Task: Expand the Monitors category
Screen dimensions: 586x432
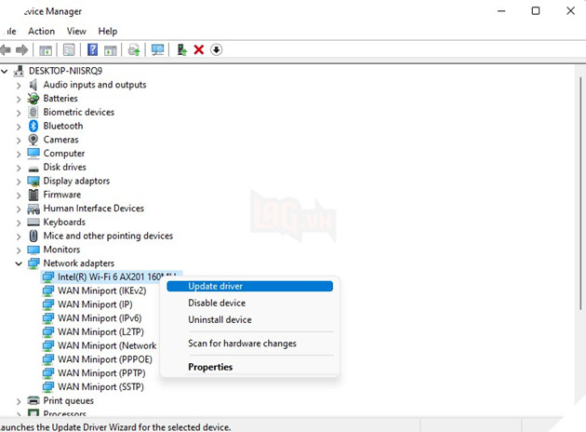Action: click(19, 250)
